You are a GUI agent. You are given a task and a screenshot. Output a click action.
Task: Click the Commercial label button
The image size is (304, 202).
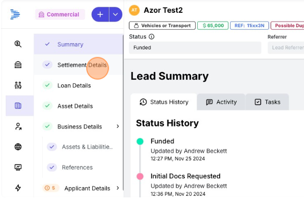[x=60, y=14]
